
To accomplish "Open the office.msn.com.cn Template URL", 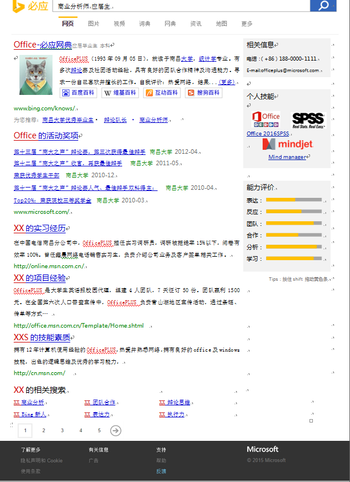I will [79, 325].
